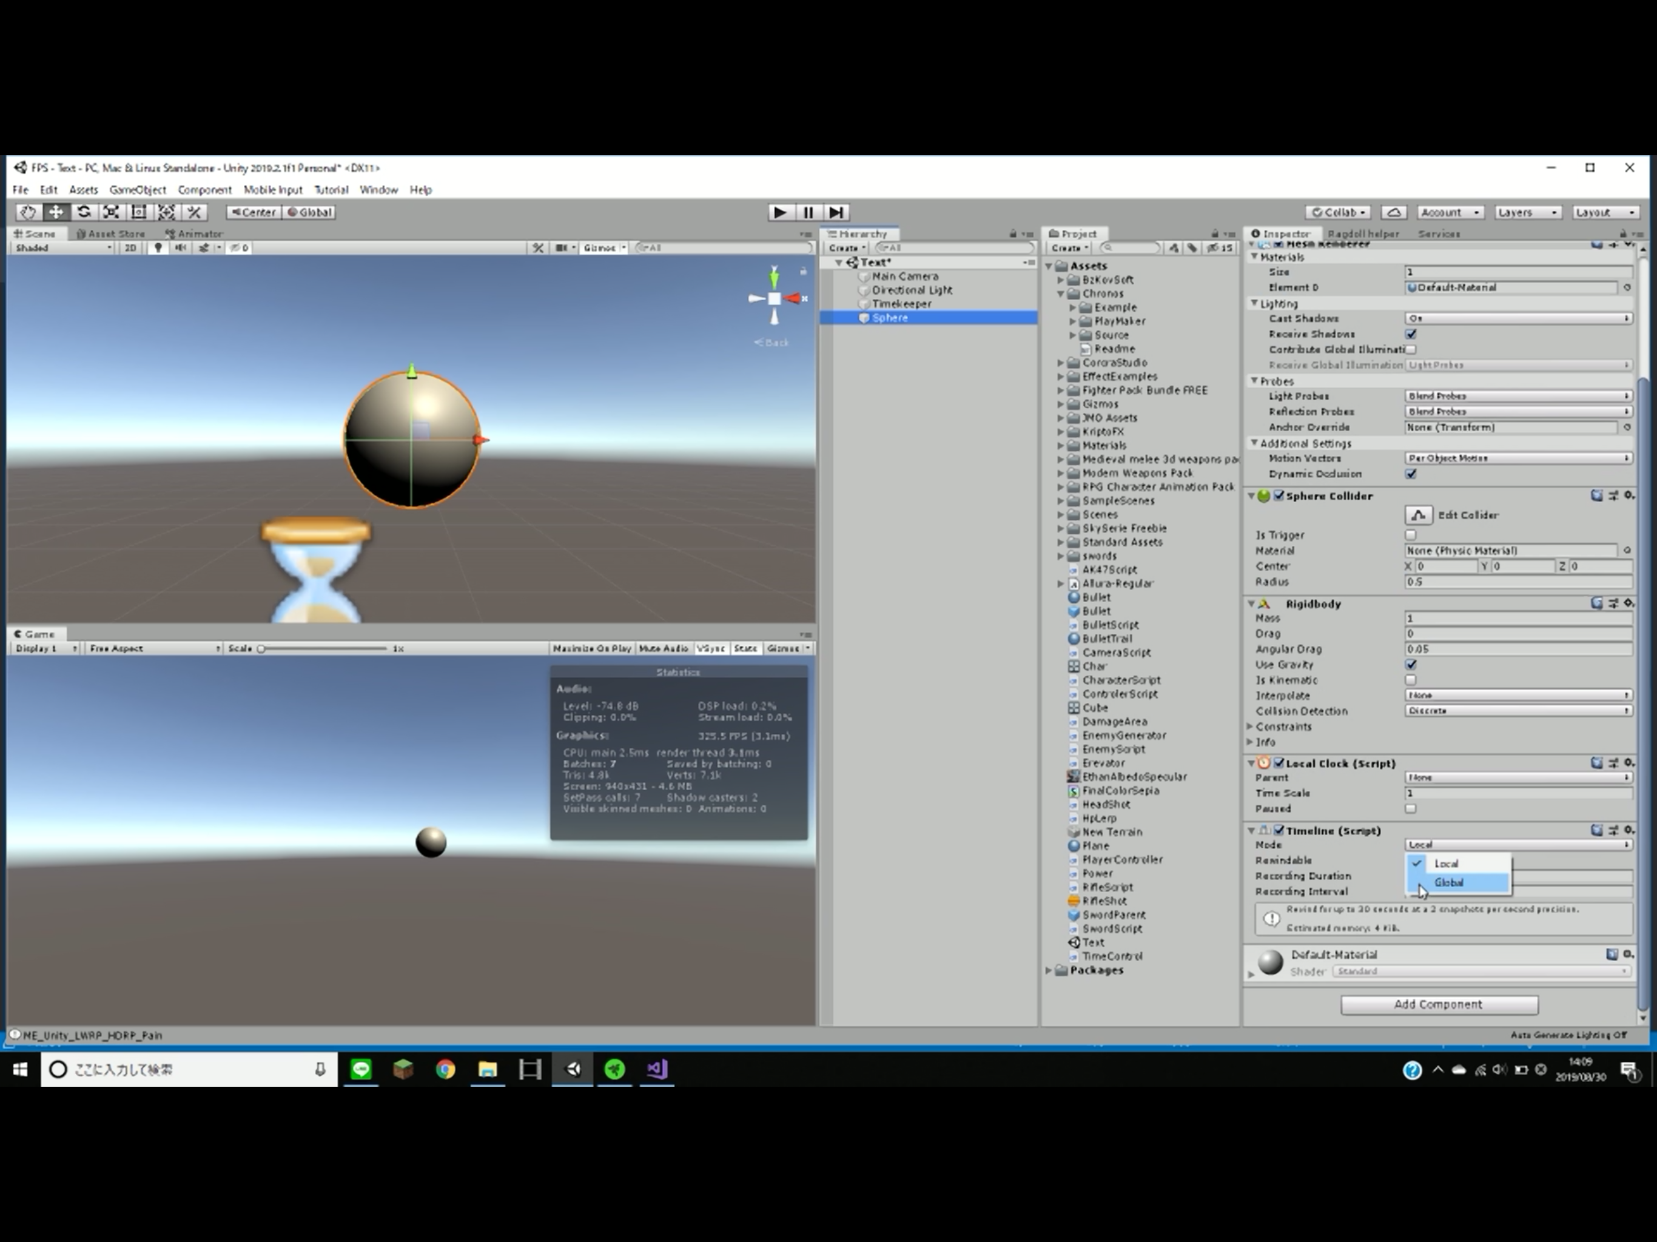Screen dimensions: 1657x1242
Task: Select the Hand tool in toolbar
Action: coord(28,212)
